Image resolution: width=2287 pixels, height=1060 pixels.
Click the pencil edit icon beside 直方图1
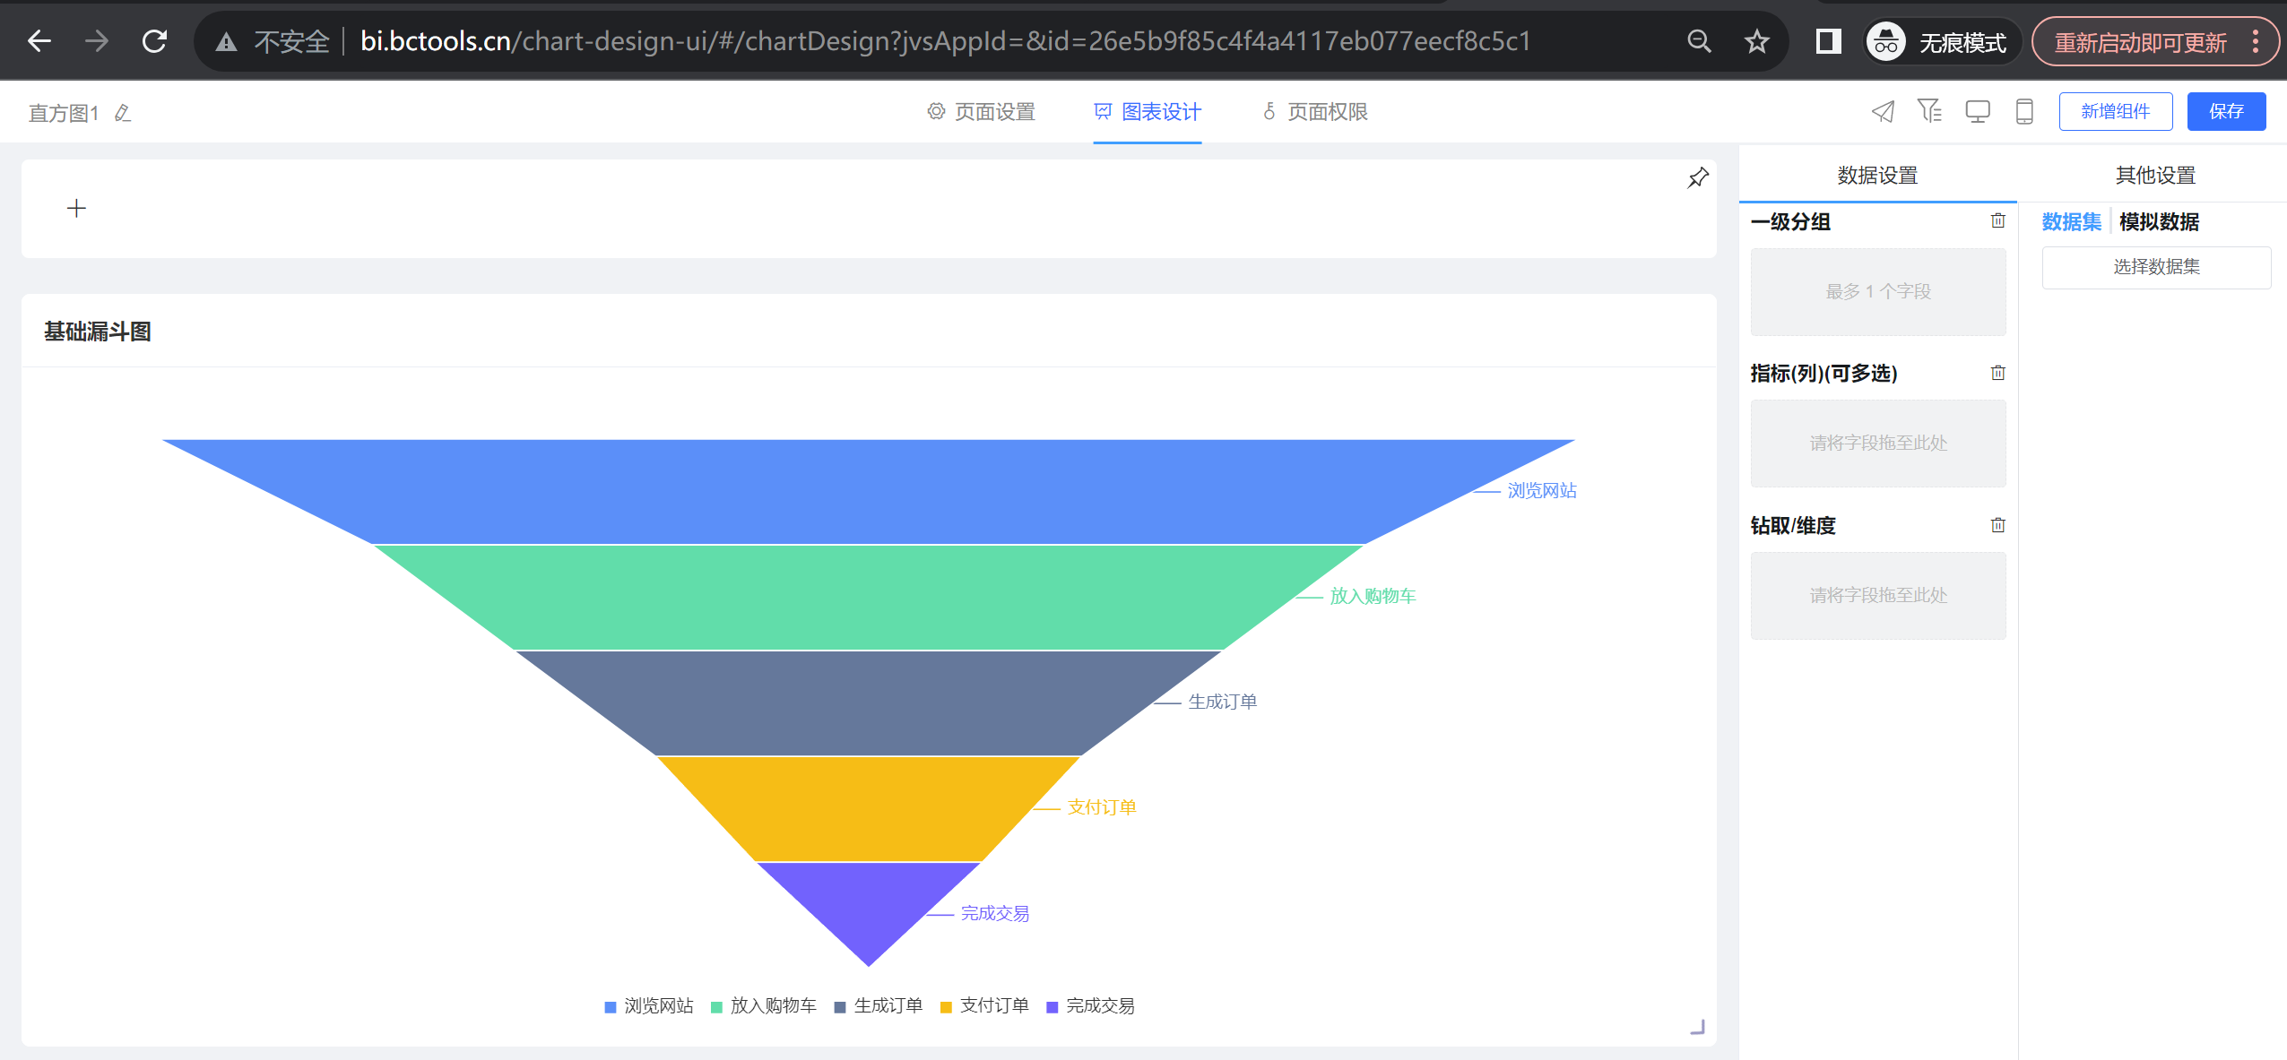tap(124, 113)
